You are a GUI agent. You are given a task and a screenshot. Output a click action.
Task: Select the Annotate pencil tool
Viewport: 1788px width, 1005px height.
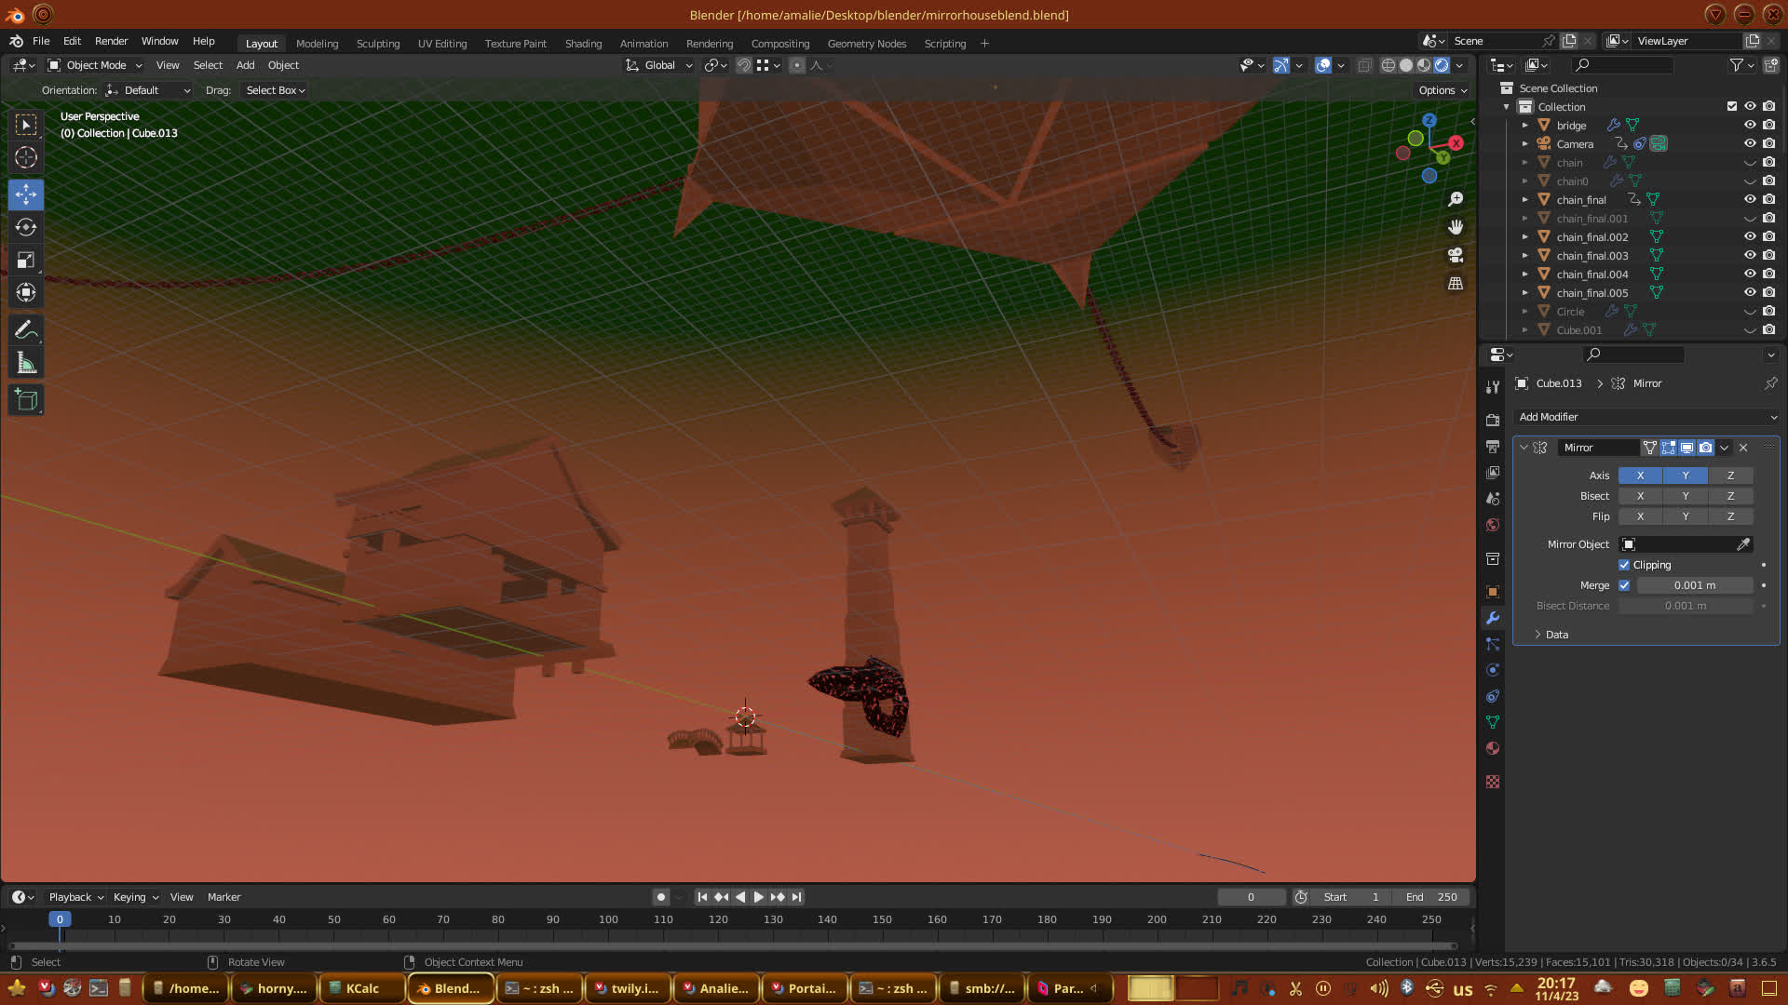(x=26, y=330)
